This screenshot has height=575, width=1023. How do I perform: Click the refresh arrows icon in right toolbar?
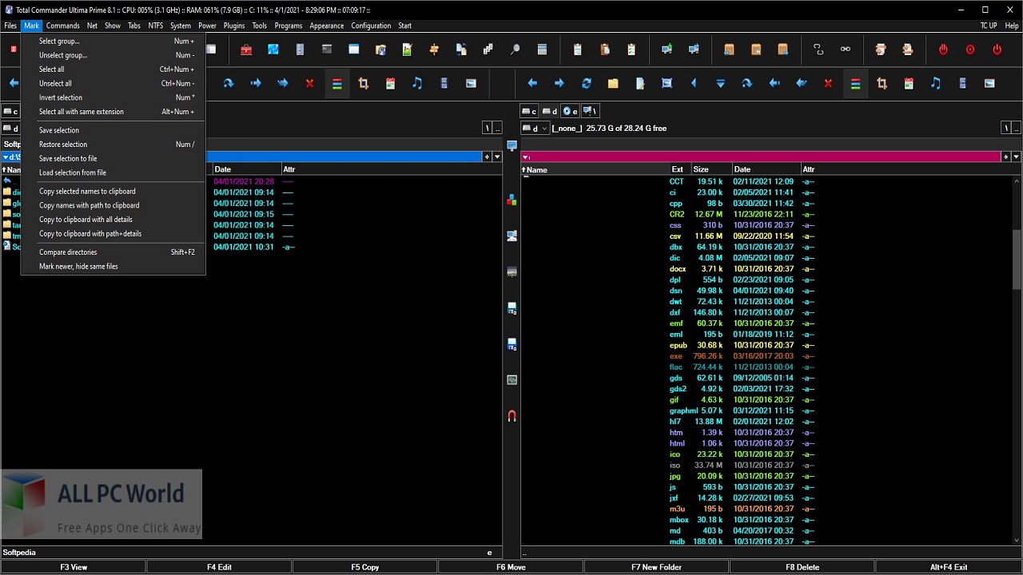[586, 83]
